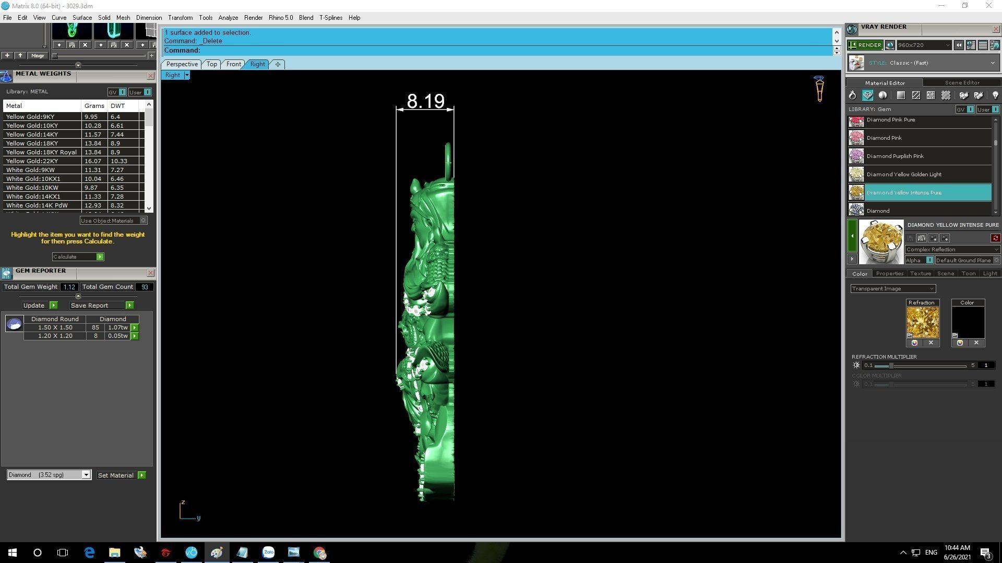The width and height of the screenshot is (1002, 563).
Task: Click the light bulb icon in Material Editor
Action: (995, 95)
